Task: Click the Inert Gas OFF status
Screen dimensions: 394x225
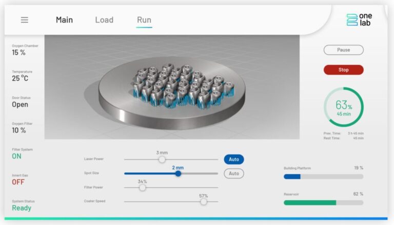Action: (x=18, y=182)
